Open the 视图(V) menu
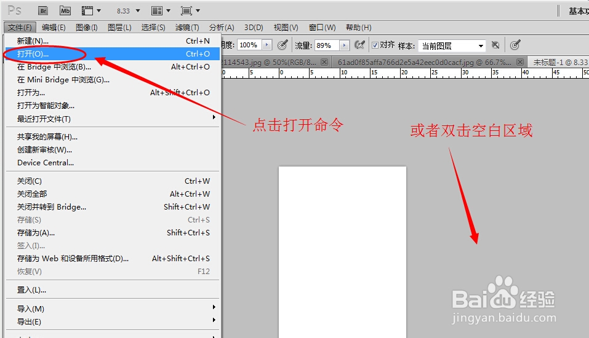 (286, 28)
